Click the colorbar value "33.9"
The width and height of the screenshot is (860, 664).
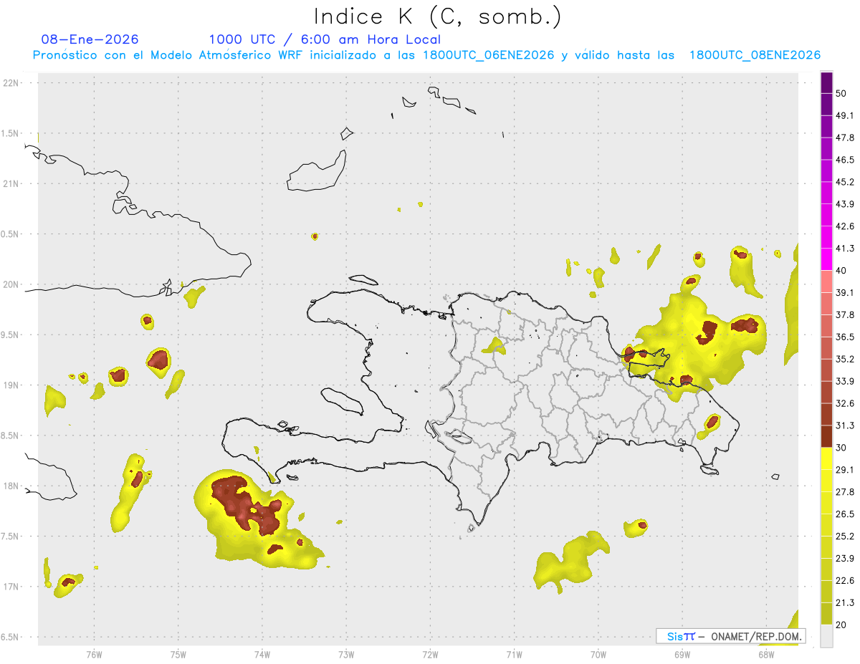pos(845,381)
